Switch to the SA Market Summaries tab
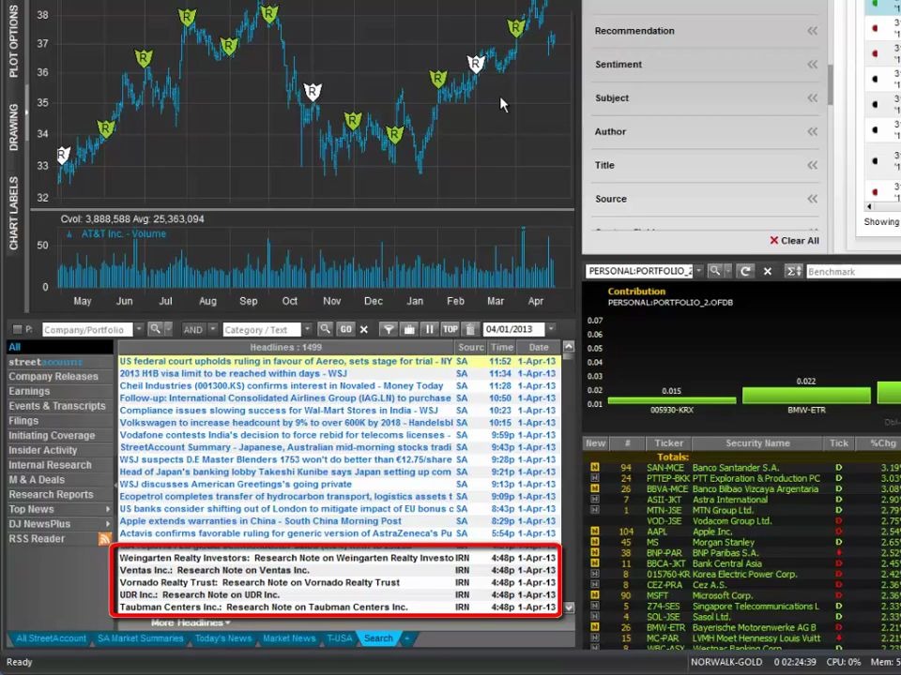The width and height of the screenshot is (901, 675). coord(140,638)
